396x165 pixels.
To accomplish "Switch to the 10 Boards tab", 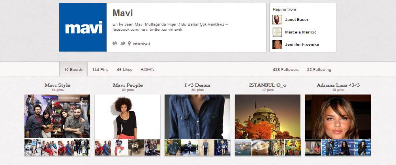I will click(x=73, y=70).
